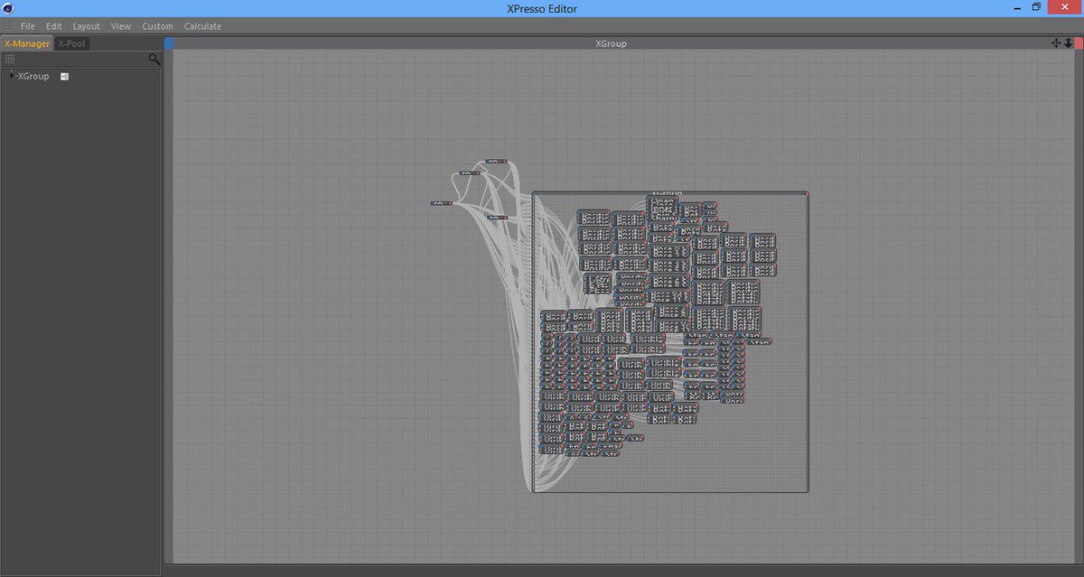Click the pan/move view icon in XGroup header

tap(1056, 43)
